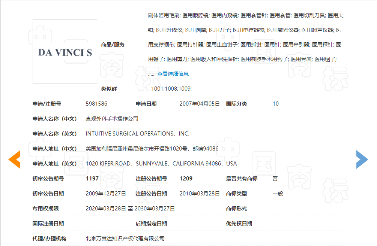Click international class value 10
The width and height of the screenshot is (377, 246).
pos(276,104)
